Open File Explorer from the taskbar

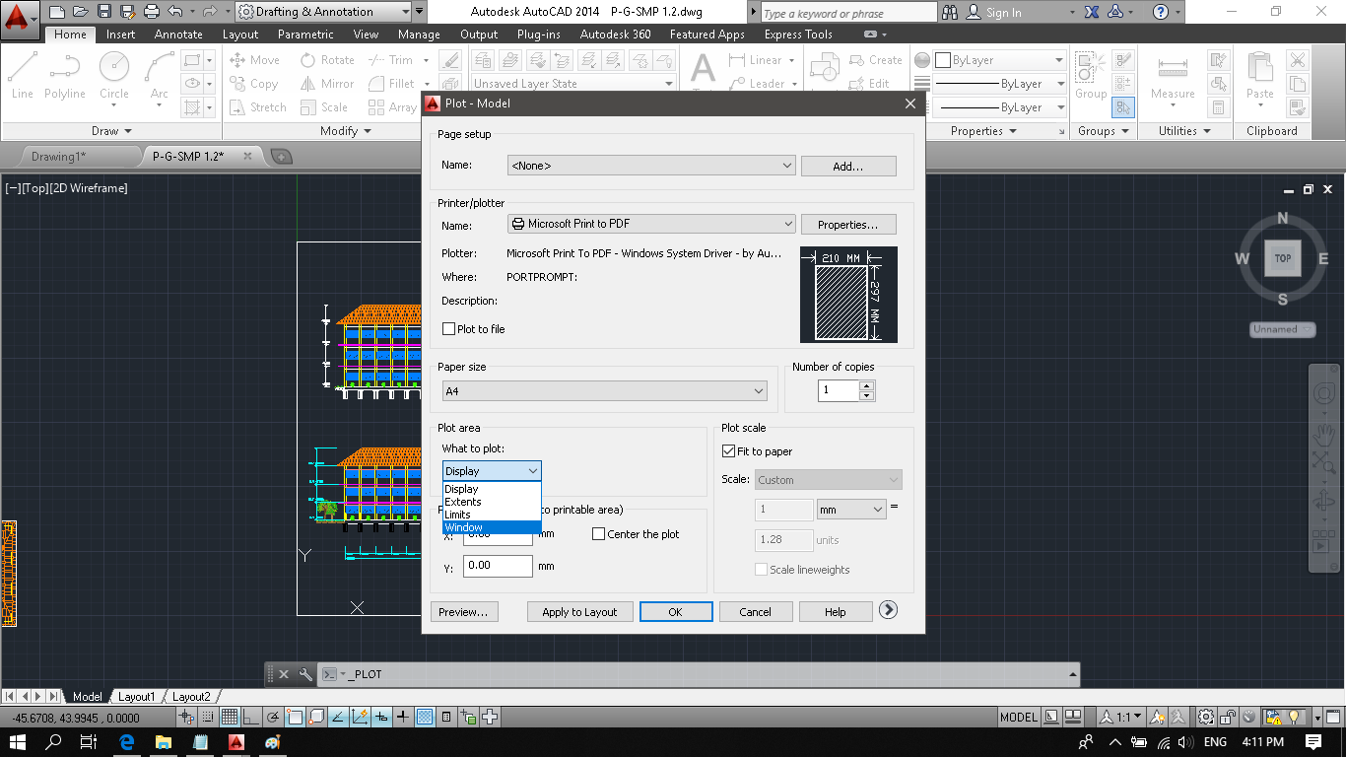164,742
